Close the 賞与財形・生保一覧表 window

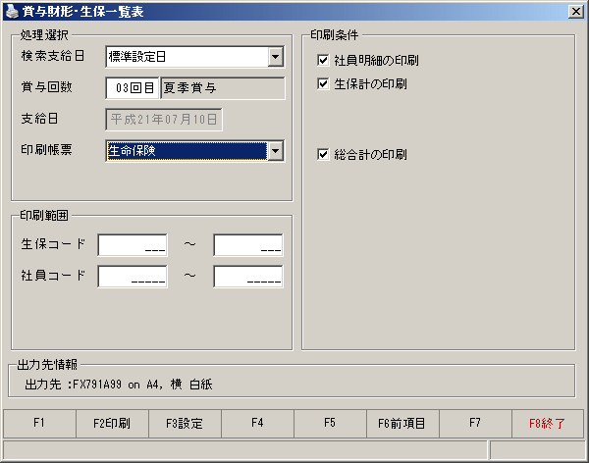point(576,11)
